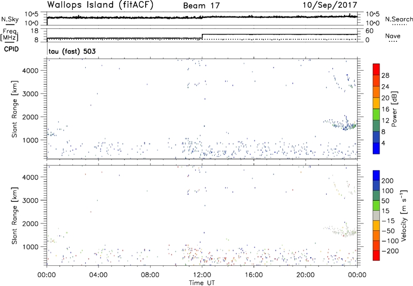Click the "04:00" time tick label

point(98,275)
